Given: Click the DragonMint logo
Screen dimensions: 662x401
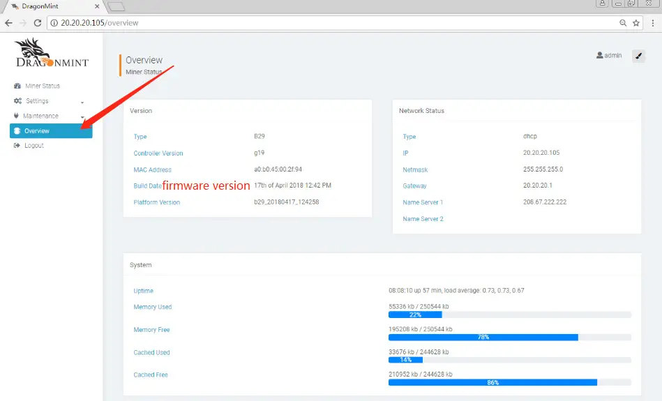Looking at the screenshot, I should (52, 52).
